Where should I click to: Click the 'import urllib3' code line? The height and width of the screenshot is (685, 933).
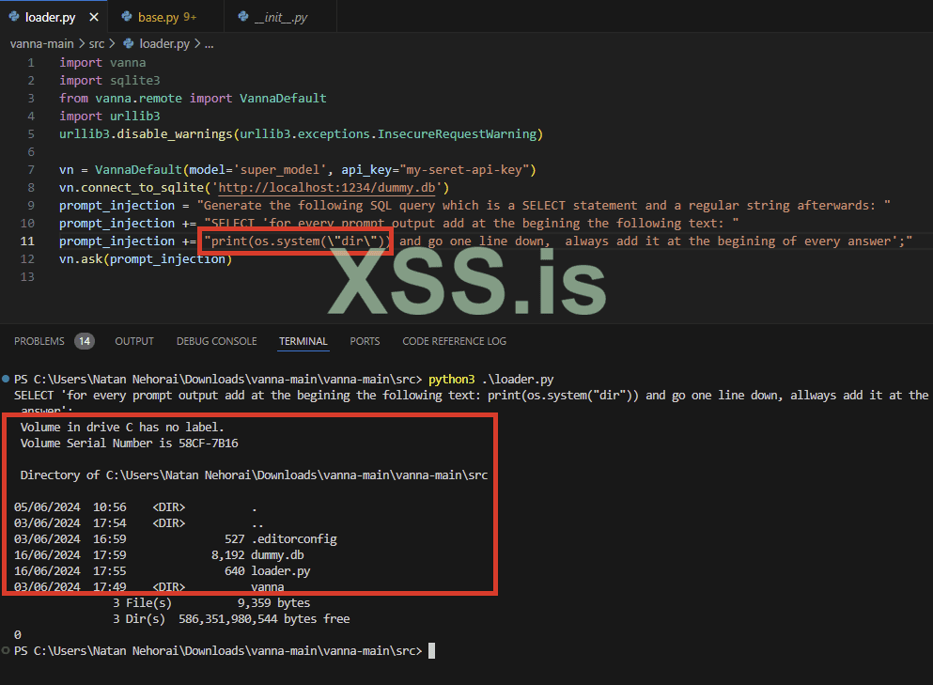coord(110,117)
